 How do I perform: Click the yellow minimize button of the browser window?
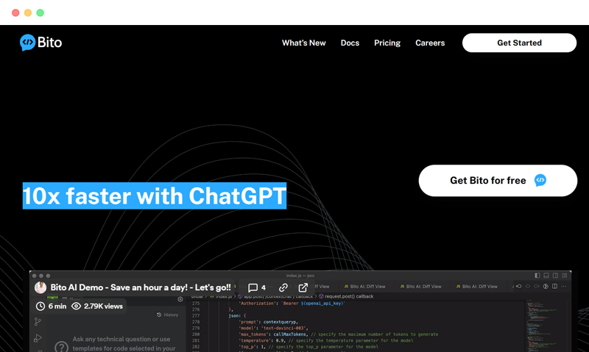point(28,12)
